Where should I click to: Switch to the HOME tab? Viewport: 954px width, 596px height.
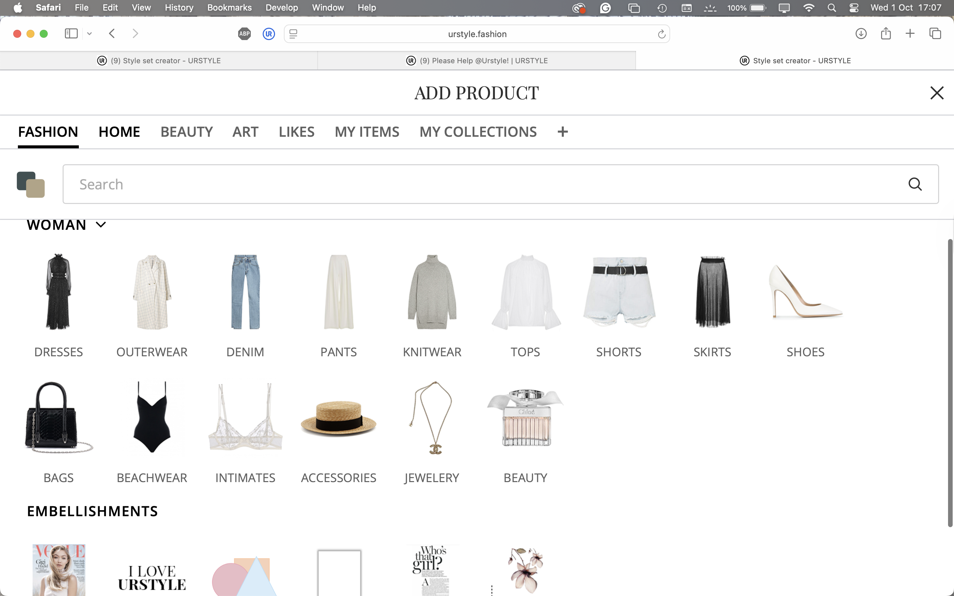119,132
